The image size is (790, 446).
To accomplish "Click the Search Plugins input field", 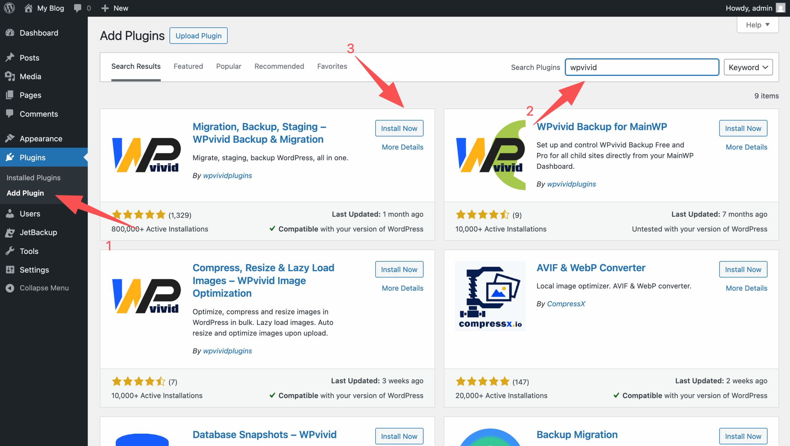I will 641,67.
